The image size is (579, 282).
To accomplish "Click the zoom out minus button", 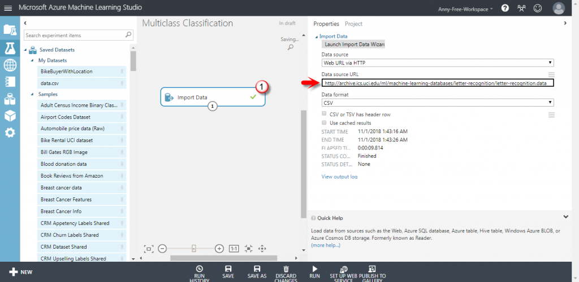I will click(162, 249).
